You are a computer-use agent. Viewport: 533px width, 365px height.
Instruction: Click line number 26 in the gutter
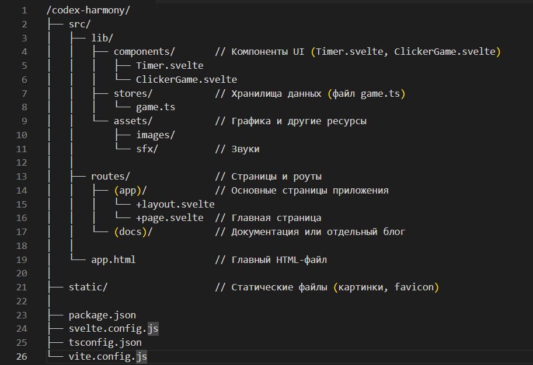[21, 356]
